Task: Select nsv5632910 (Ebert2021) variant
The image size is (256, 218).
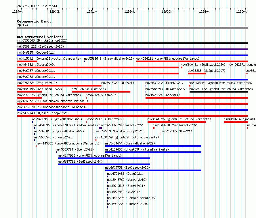Action: [x=164, y=83]
